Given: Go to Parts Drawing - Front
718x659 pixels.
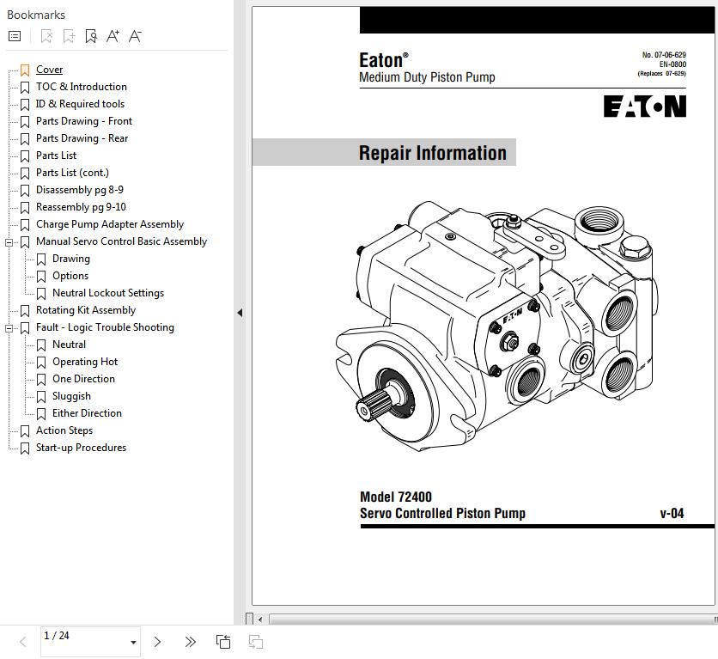Looking at the screenshot, I should click(x=84, y=121).
